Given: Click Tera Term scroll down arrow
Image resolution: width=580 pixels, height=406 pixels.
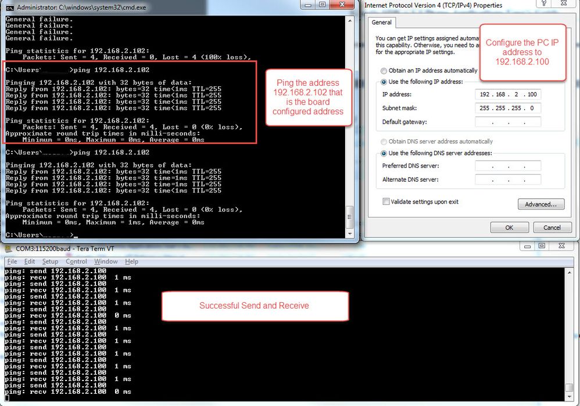Looking at the screenshot, I should point(570,397).
